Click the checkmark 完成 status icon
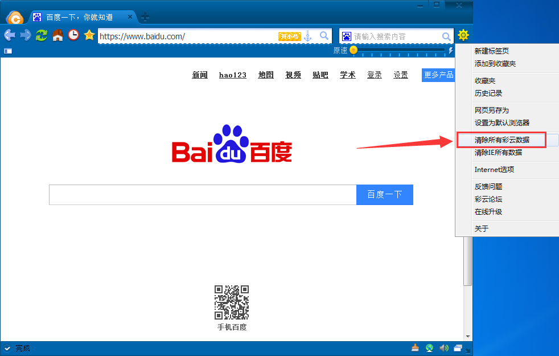Image resolution: width=559 pixels, height=356 pixels. (x=7, y=348)
